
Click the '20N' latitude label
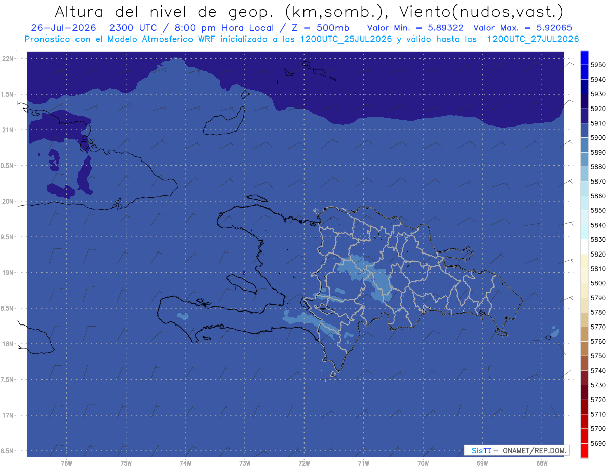pos(9,201)
